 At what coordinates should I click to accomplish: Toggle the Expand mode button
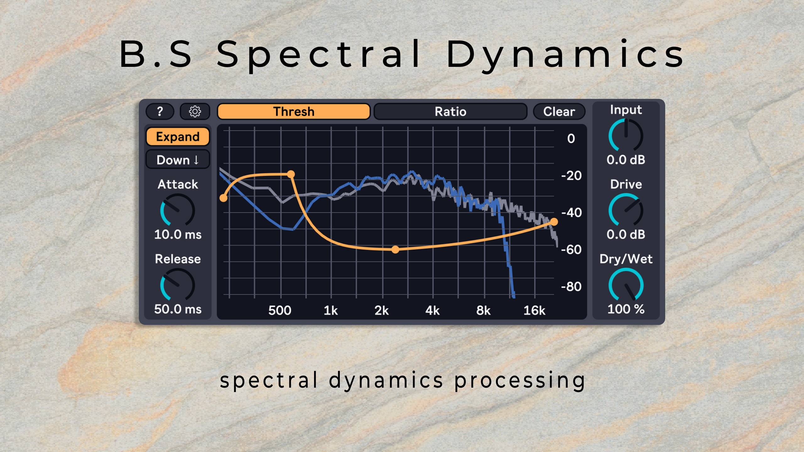pos(178,137)
